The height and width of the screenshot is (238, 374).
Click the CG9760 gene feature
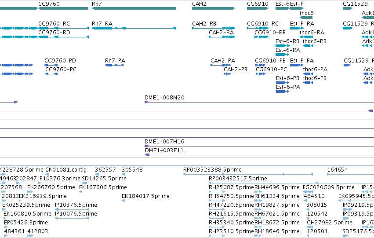pos(63,8)
